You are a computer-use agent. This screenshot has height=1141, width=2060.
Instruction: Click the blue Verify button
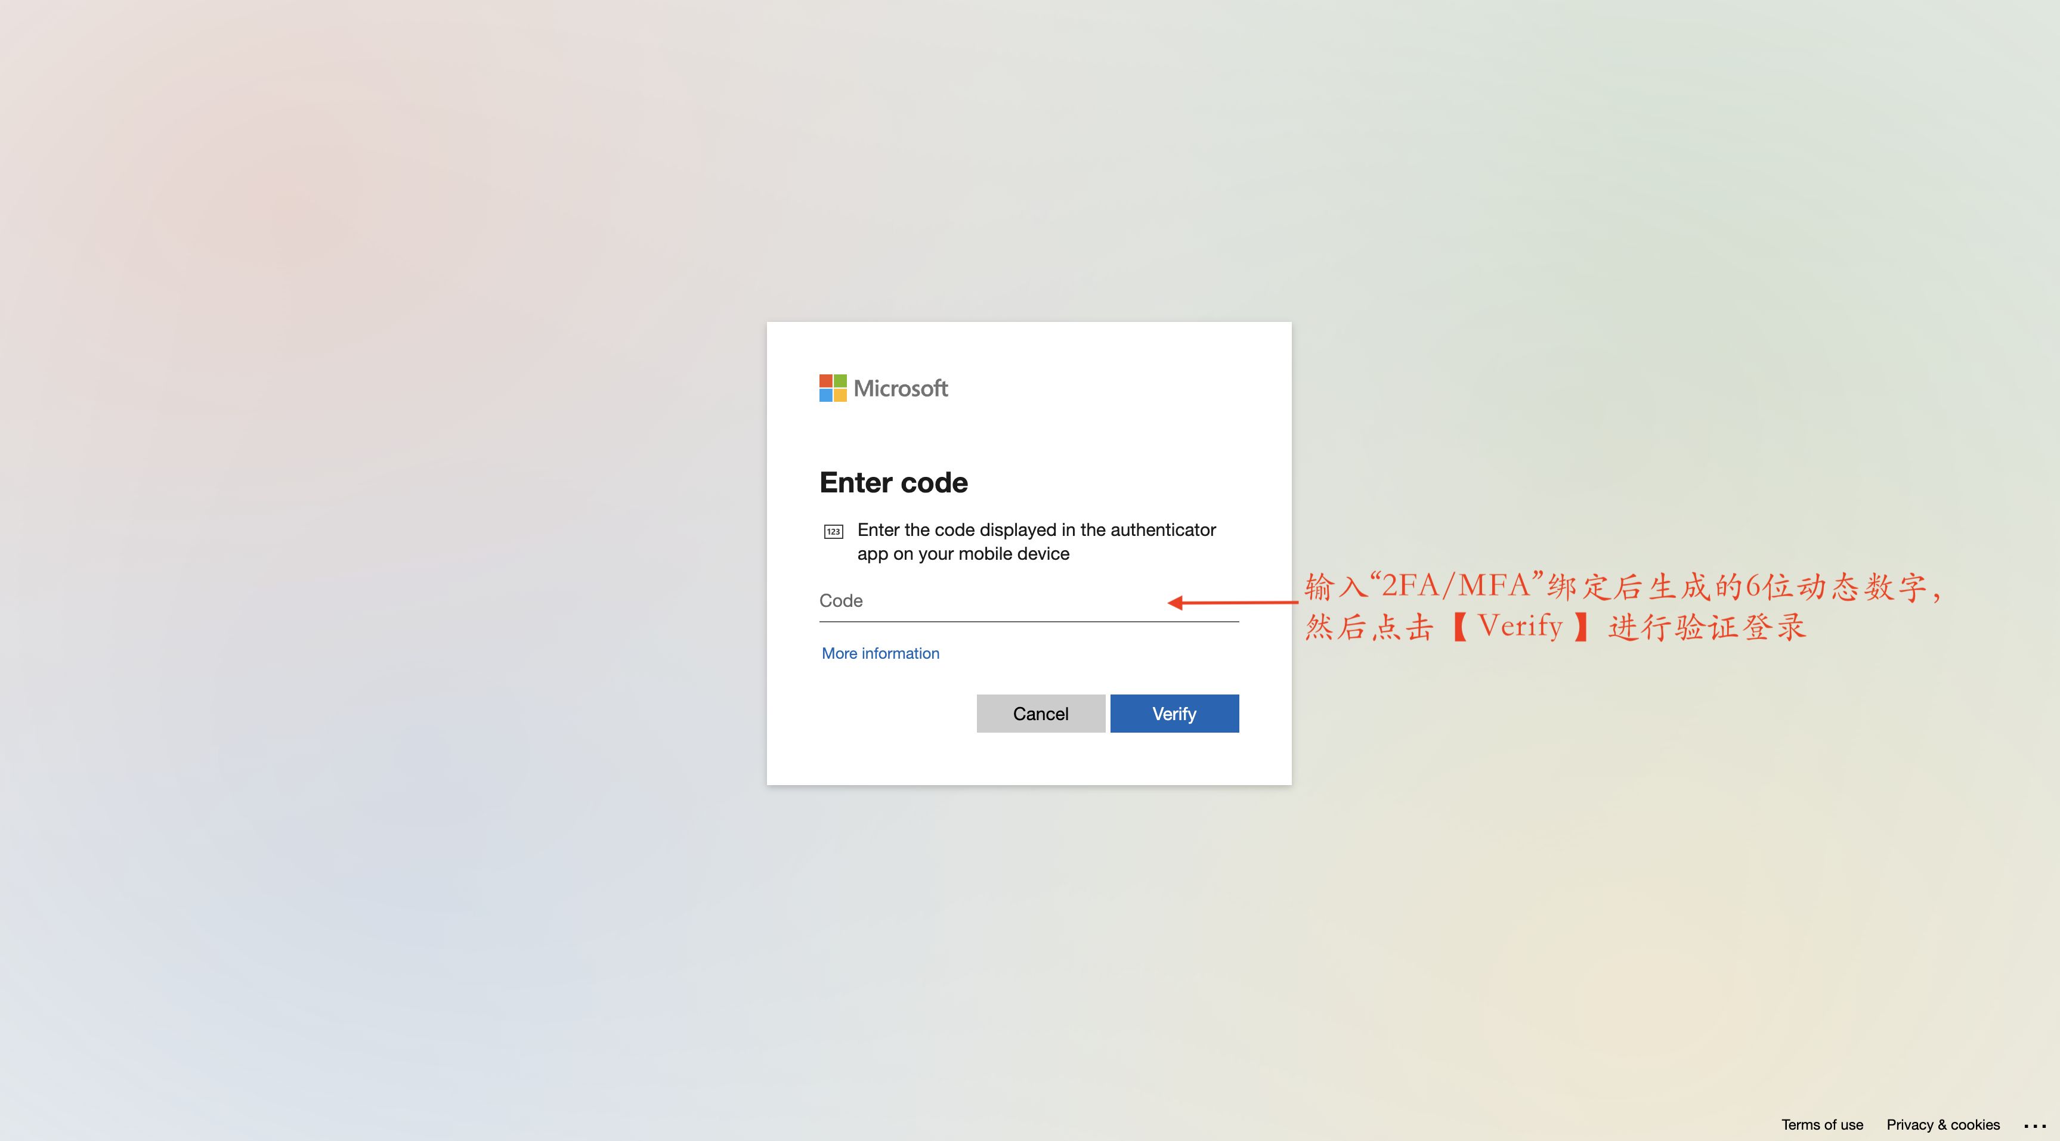(1174, 713)
